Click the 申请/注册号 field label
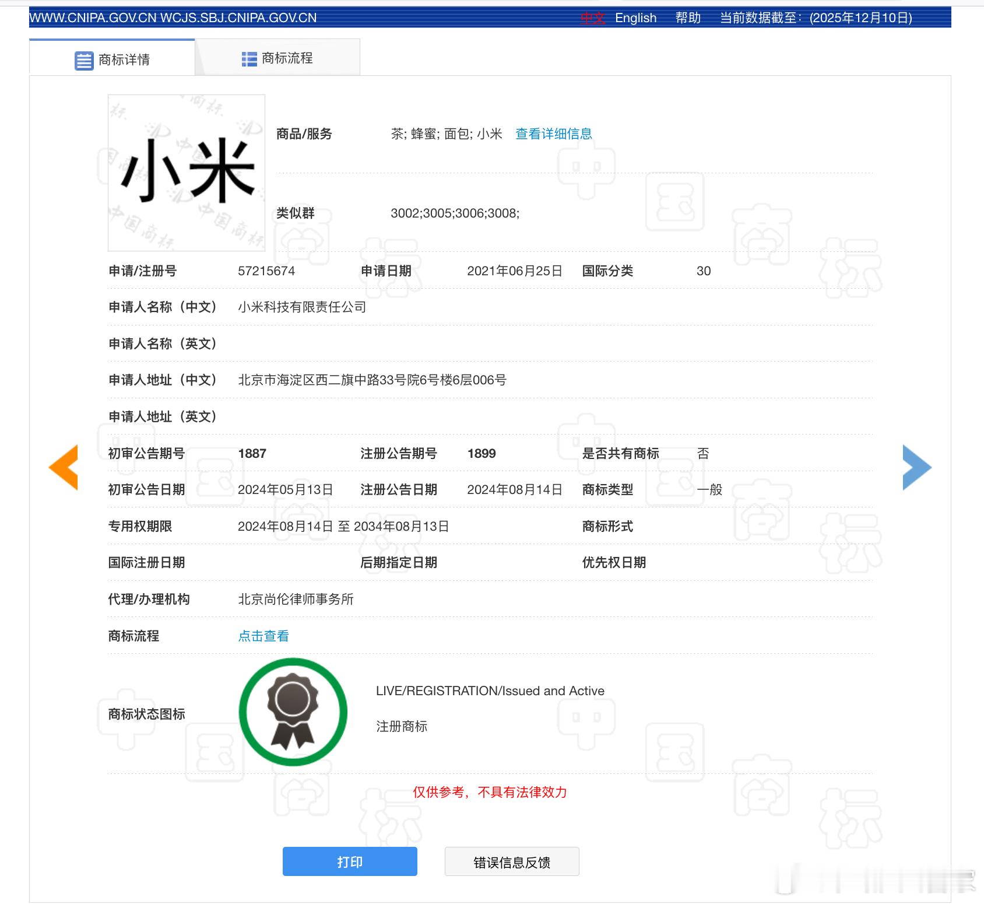 point(143,271)
